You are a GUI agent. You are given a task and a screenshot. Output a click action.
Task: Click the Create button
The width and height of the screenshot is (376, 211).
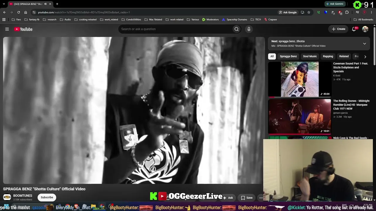pos(338,29)
